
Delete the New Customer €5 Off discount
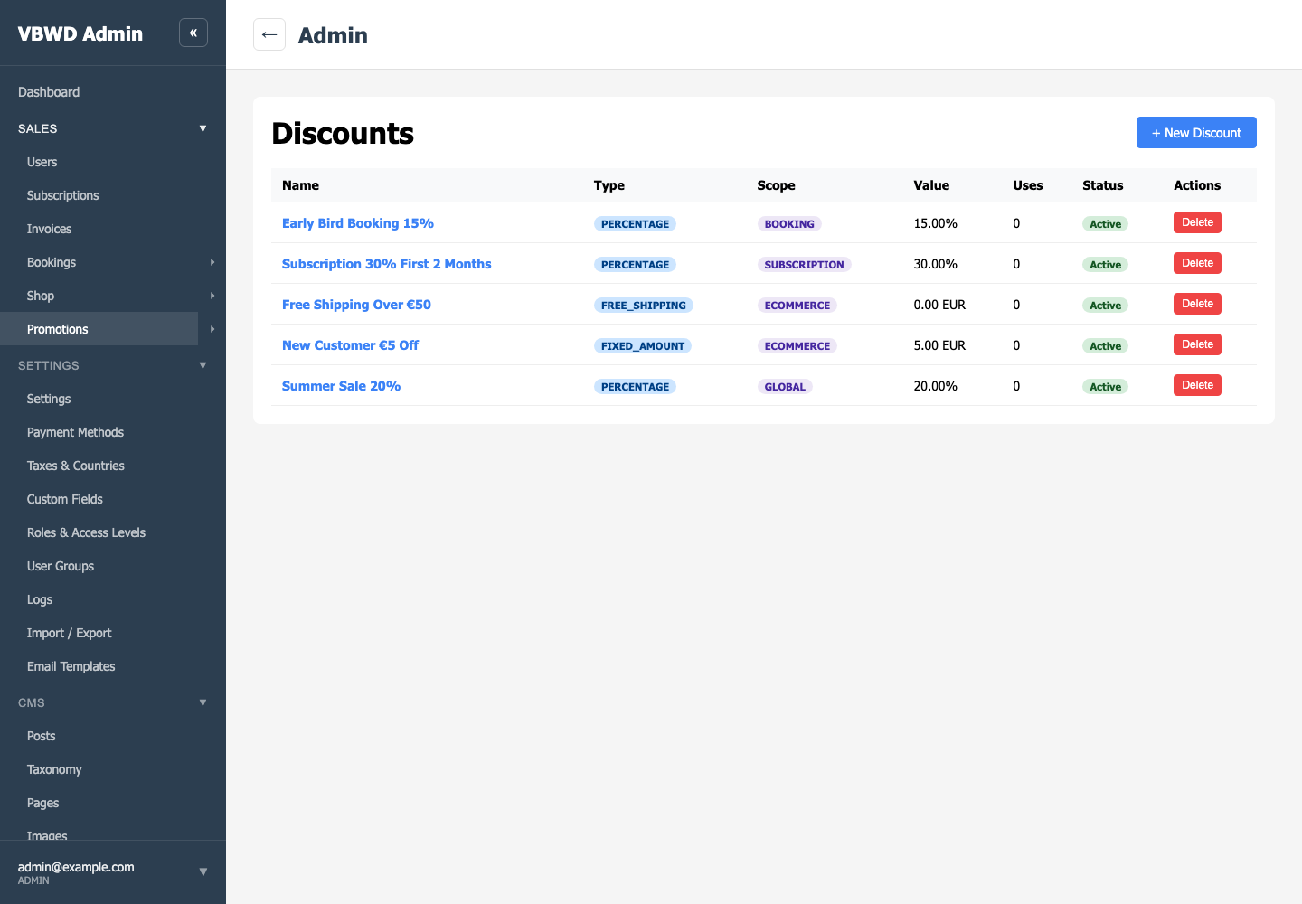(1197, 344)
